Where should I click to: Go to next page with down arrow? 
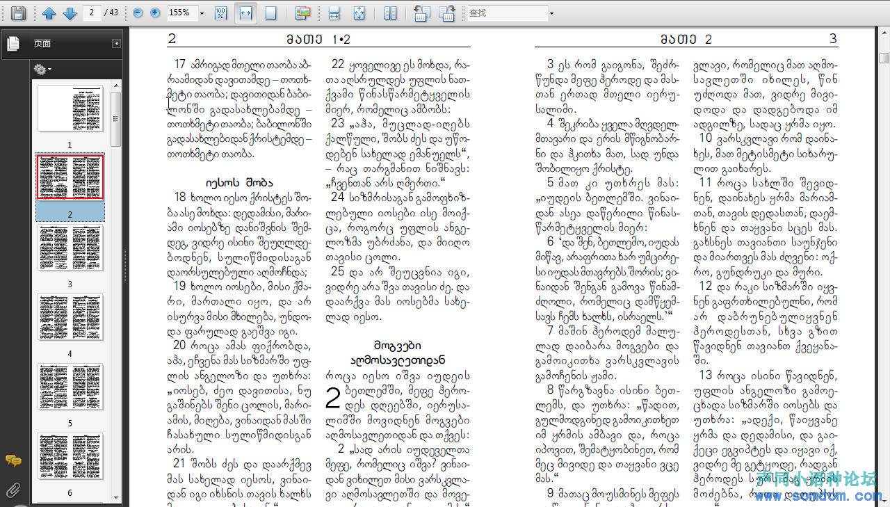pos(70,13)
